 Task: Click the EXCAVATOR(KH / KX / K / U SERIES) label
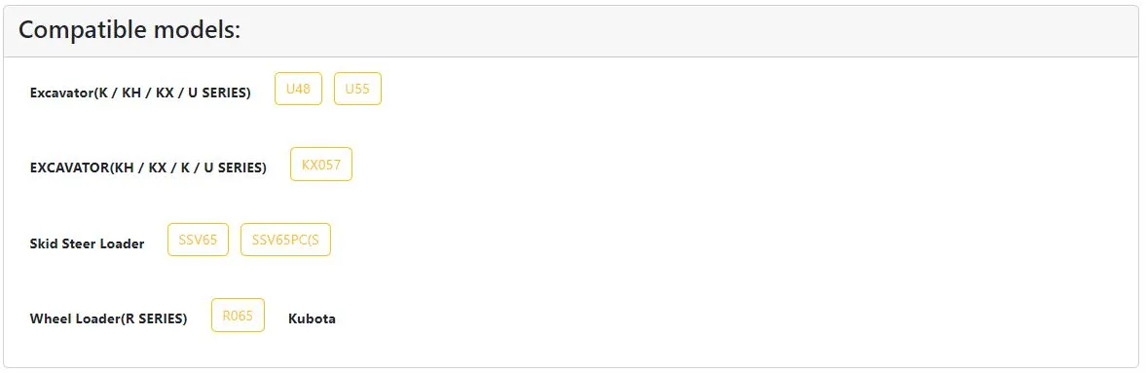(x=148, y=168)
